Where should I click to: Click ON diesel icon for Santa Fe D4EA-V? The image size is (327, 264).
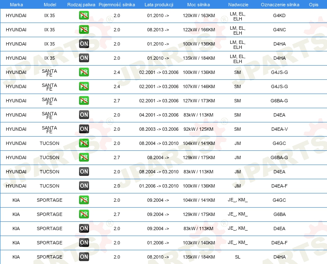click(x=84, y=129)
